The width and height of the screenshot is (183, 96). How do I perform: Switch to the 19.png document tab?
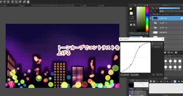[x=101, y=6]
